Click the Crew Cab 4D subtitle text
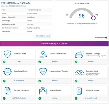Viewport: 109px width, 104px height. tap(14, 6)
